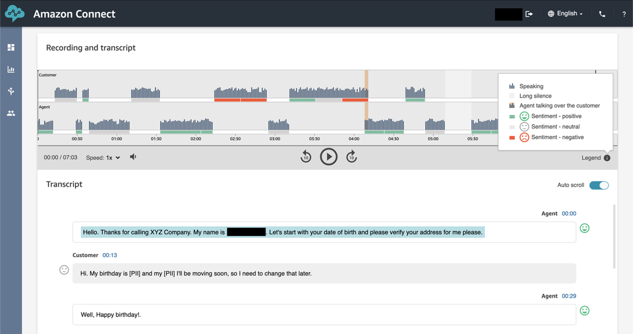This screenshot has width=633, height=334.
Task: Click the negative sentiment face in legend
Action: point(524,137)
